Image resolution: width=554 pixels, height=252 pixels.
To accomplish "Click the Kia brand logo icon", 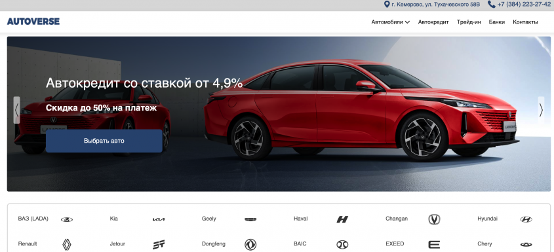I will pyautogui.click(x=159, y=219).
